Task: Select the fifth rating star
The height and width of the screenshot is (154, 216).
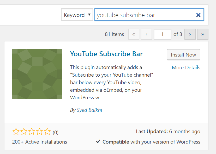Action: coord(47,132)
